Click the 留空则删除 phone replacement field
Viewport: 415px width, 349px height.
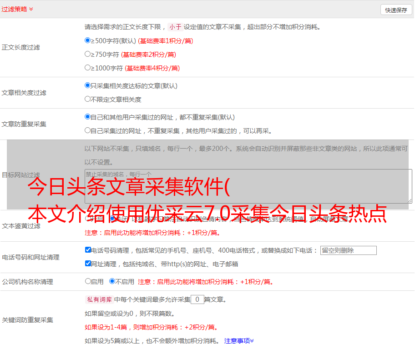[x=348, y=250]
